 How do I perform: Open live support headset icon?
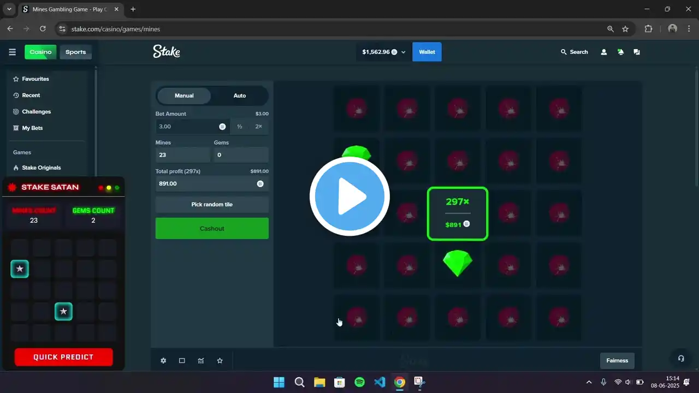coord(681,358)
